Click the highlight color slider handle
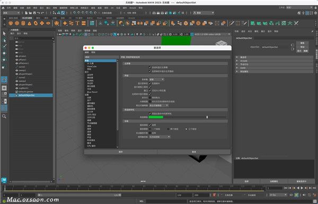This screenshot has width=318, height=204. click(x=207, y=117)
